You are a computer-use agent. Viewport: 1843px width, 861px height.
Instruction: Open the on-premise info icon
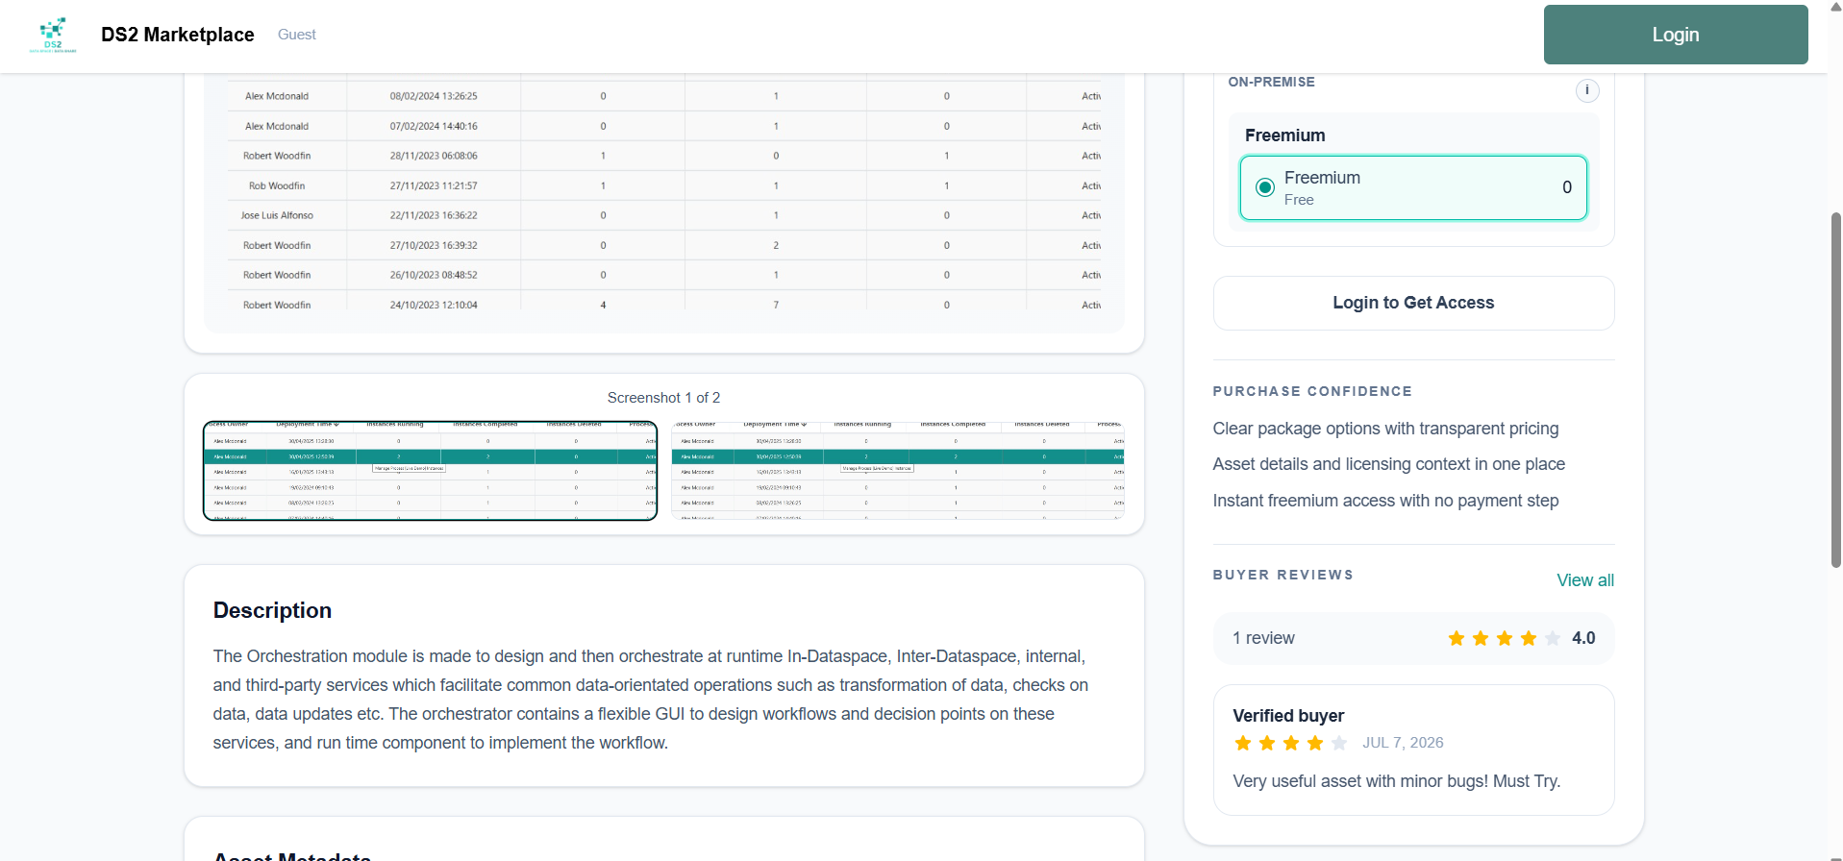1587,90
